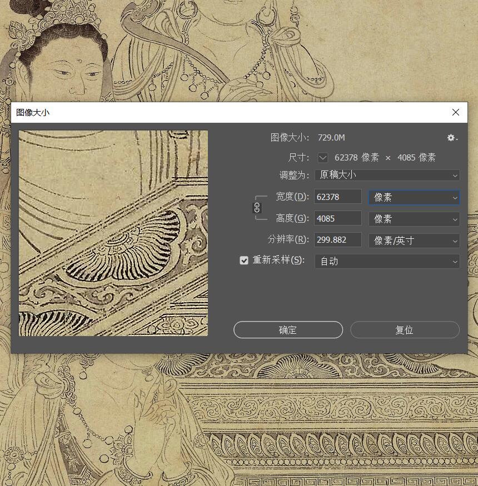Screen dimensions: 478x486
Task: Close the 图像大小 dialog
Action: 455,112
